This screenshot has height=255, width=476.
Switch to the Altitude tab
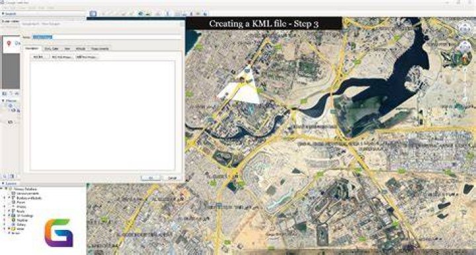point(81,48)
